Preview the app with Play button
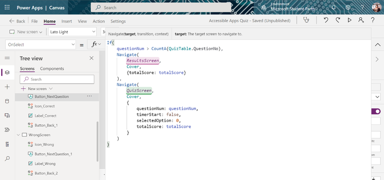This screenshot has height=180, width=384. tap(349, 20)
